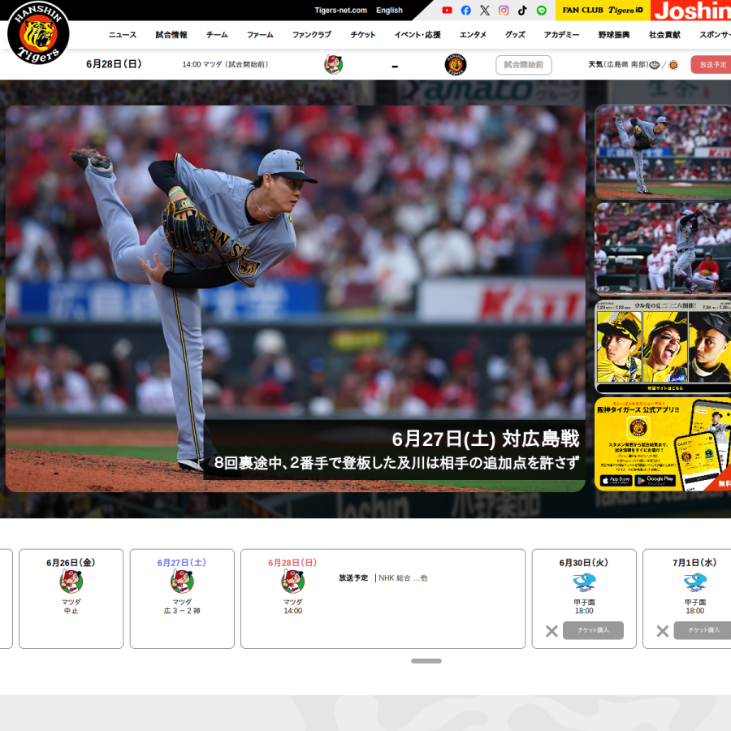The height and width of the screenshot is (731, 731).
Task: Open the 阪神タイガース公式アプリ banner
Action: tap(663, 443)
